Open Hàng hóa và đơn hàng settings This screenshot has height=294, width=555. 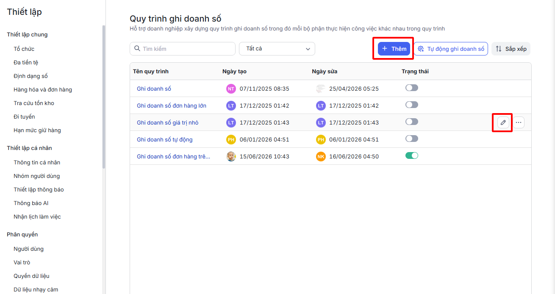point(43,89)
